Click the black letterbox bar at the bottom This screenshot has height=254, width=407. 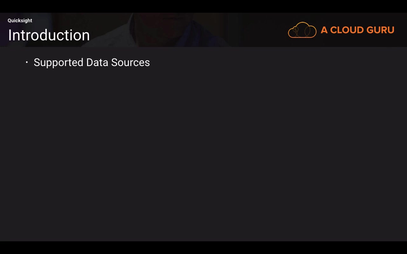tap(203, 248)
